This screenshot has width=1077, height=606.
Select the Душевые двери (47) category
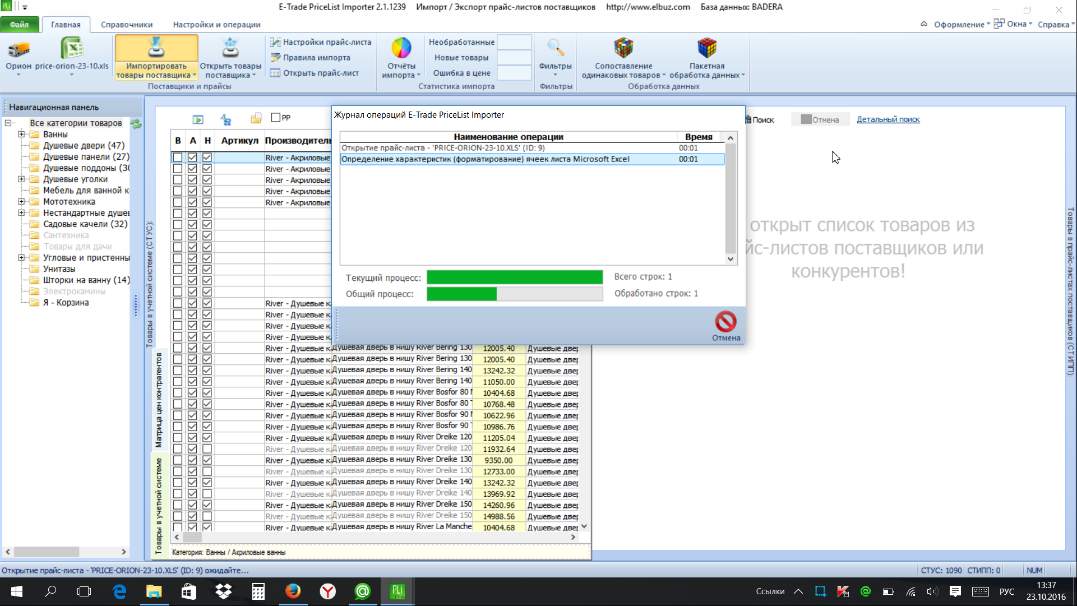[84, 146]
